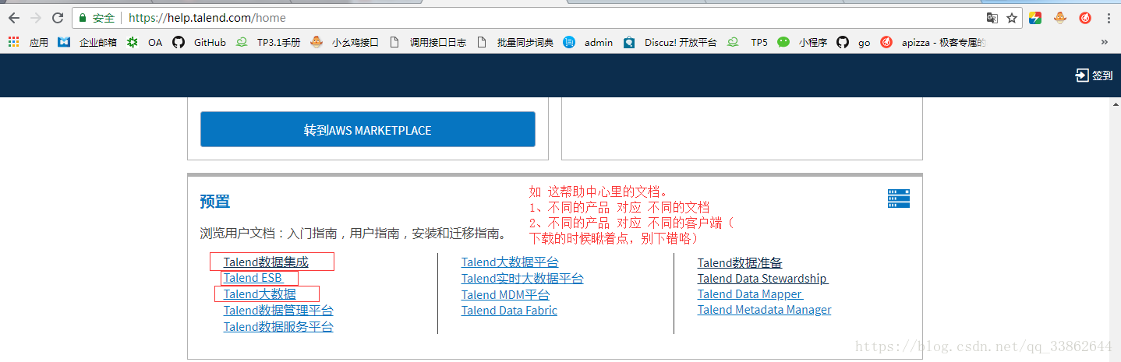Image resolution: width=1121 pixels, height=362 pixels.
Task: Open the Talend Data Mapper link
Action: coord(750,294)
